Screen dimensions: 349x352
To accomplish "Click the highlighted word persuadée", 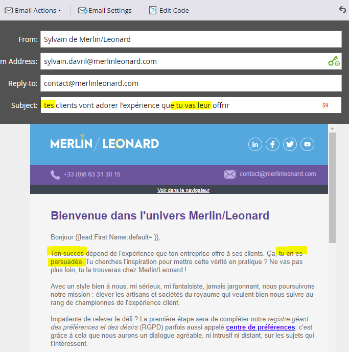I will pos(67,262).
